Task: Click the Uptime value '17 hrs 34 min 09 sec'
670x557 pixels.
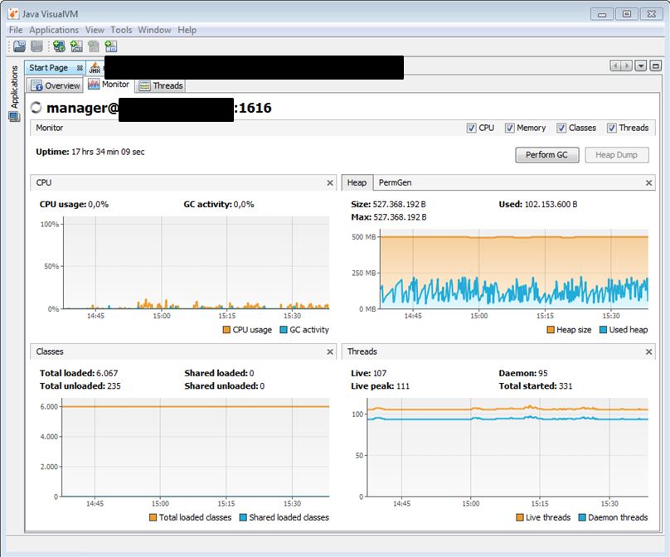Action: click(108, 152)
